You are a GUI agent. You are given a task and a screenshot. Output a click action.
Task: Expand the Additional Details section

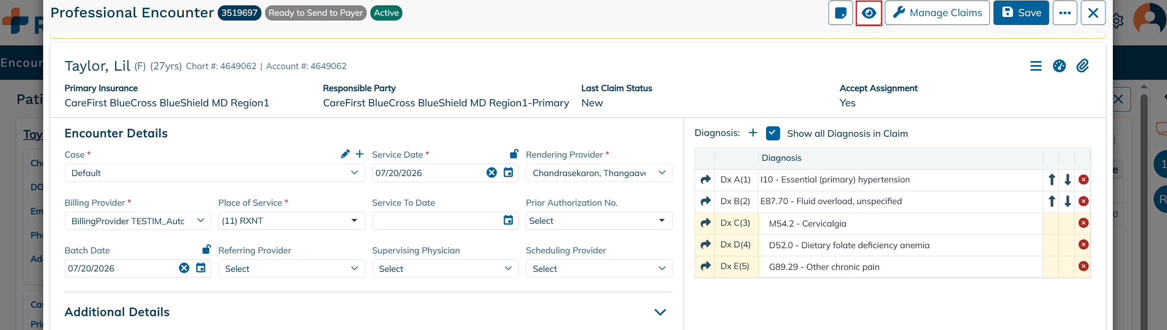coord(660,312)
